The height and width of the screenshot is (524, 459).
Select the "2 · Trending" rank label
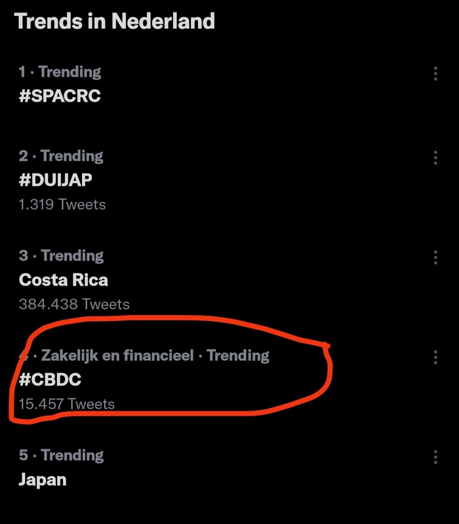point(61,156)
